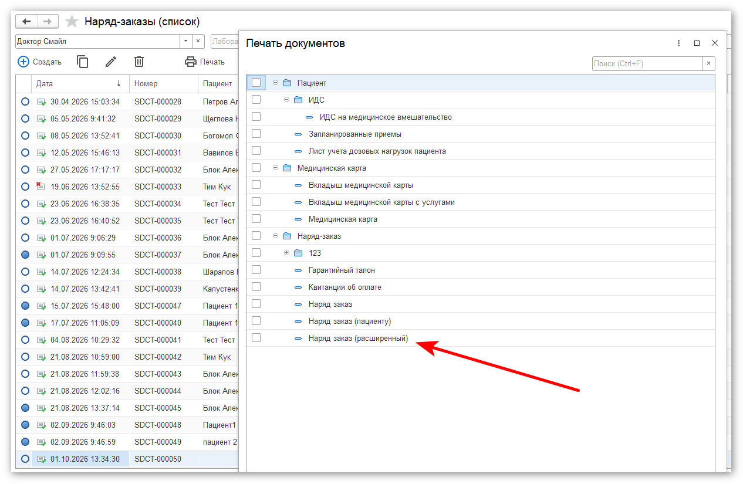Viewport: 743px width, 484px height.
Task: Click the Поиск (Ctrl+F) search field
Action: point(647,63)
